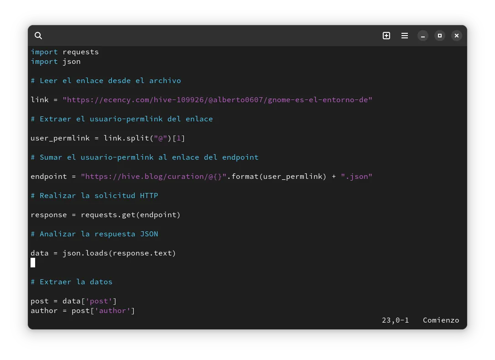Click the three-line menu icon
The height and width of the screenshot is (360, 495).
tap(404, 35)
